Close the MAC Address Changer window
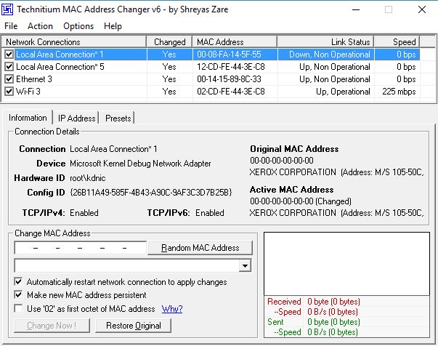438x346 pixels. coord(421,9)
